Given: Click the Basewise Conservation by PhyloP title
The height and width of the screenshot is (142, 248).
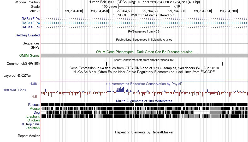Looking at the screenshot, I should pyautogui.click(x=144, y=84).
